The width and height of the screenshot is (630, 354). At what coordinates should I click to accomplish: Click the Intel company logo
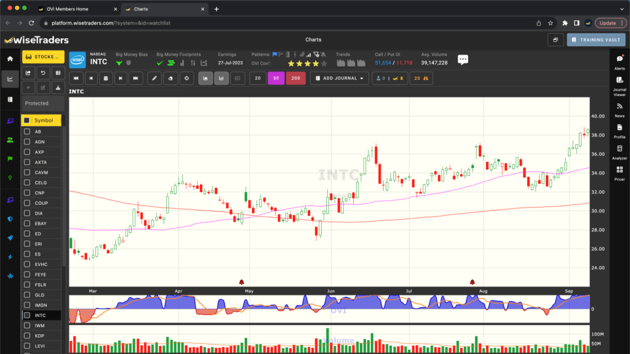(x=78, y=60)
